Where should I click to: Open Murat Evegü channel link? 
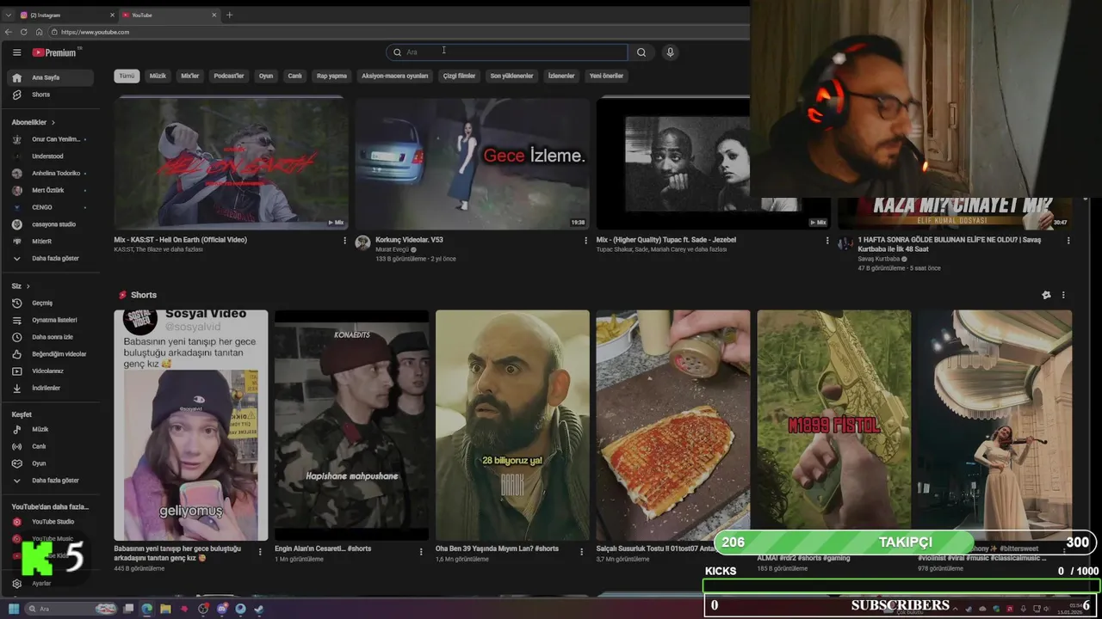[393, 249]
